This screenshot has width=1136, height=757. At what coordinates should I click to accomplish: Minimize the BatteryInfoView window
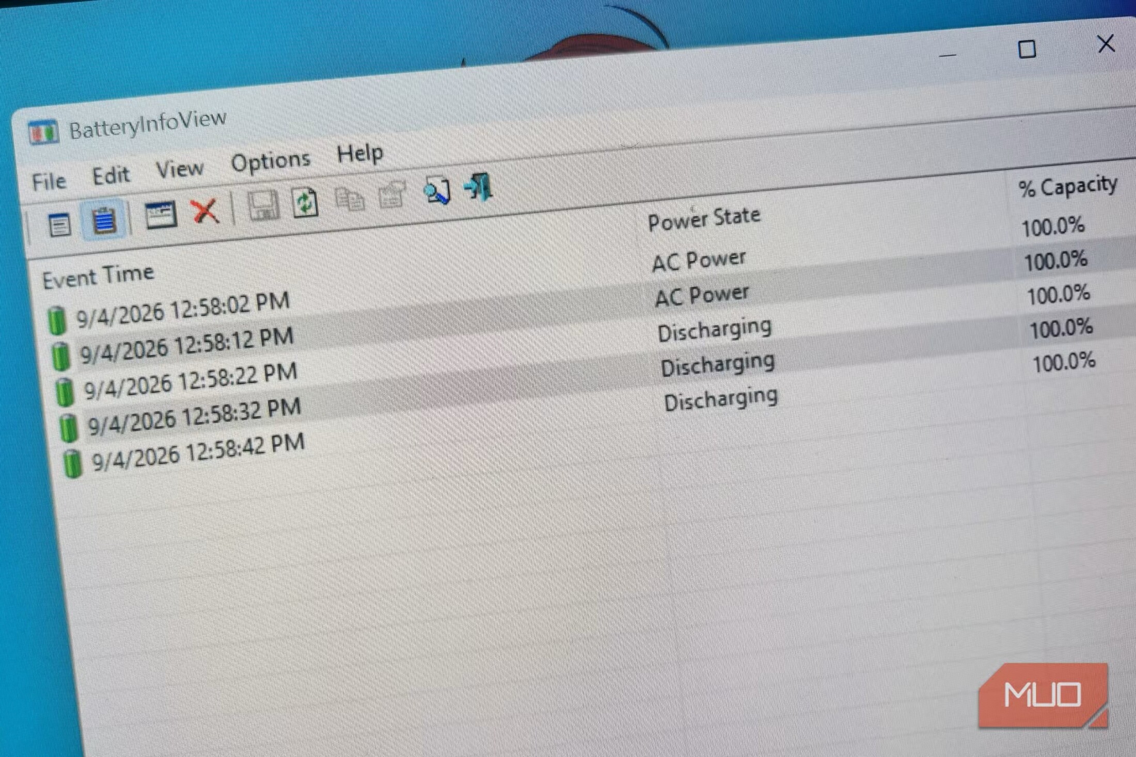(x=948, y=54)
